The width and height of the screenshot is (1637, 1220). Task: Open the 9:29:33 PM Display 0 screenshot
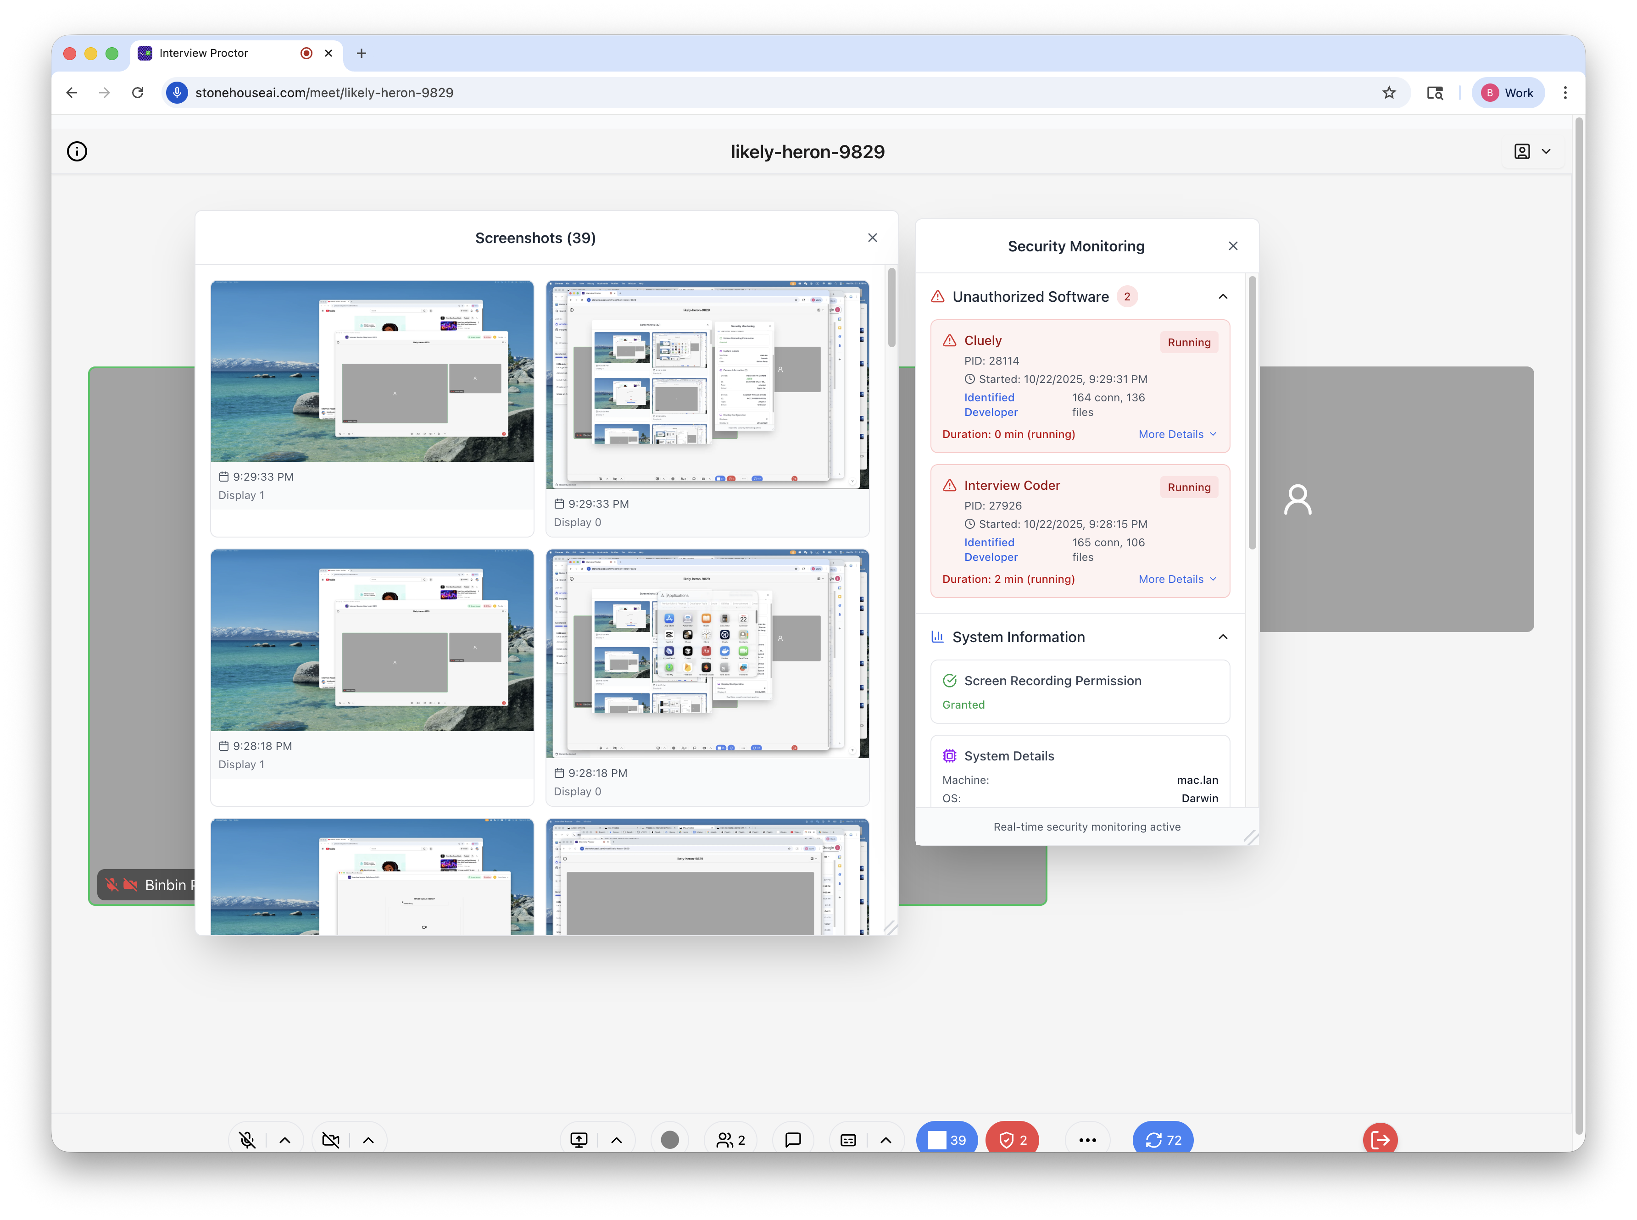tap(707, 384)
